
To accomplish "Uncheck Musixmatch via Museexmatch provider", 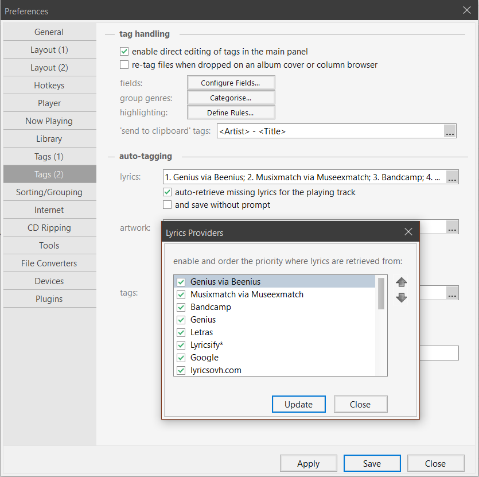I will coord(181,294).
